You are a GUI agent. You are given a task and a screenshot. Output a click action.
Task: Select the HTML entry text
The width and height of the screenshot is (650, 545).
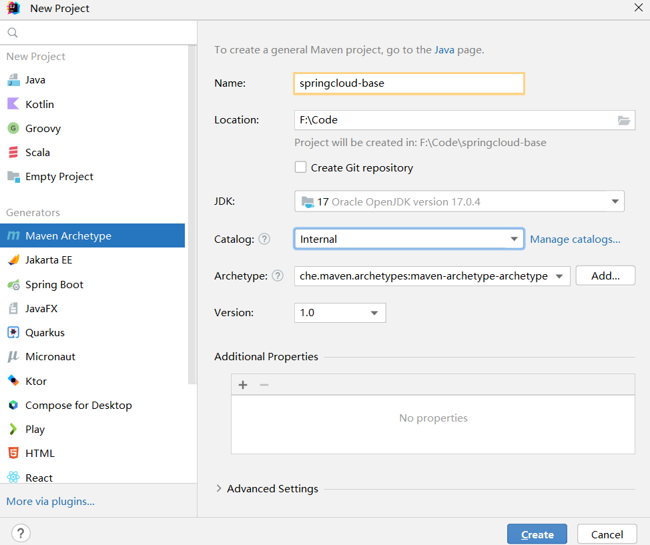coord(40,454)
